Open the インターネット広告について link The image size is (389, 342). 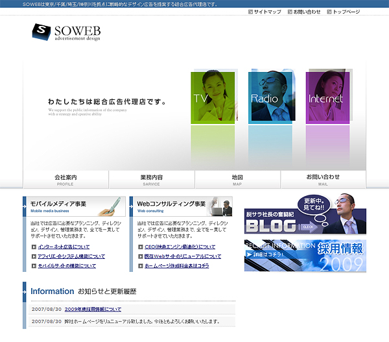click(64, 247)
